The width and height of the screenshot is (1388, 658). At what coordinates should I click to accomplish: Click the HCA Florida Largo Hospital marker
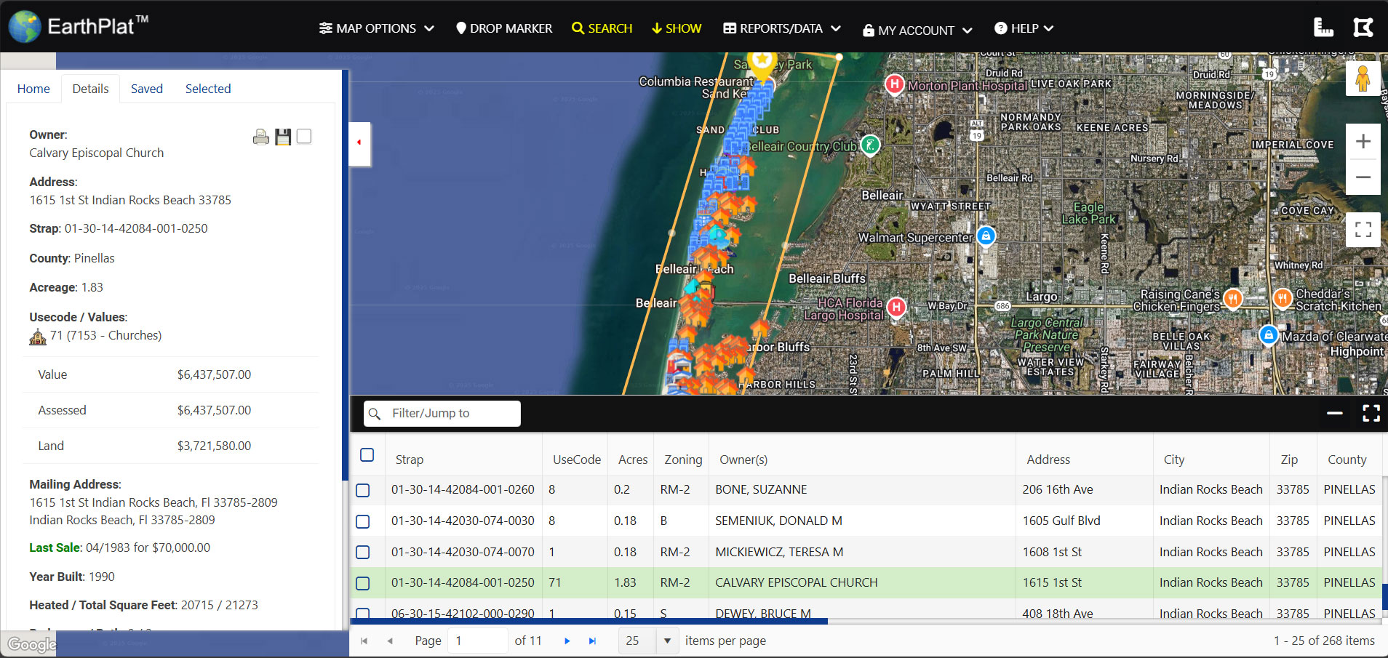click(896, 307)
